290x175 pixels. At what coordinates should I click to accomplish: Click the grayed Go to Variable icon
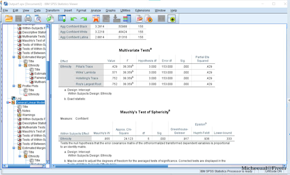tap(116, 19)
